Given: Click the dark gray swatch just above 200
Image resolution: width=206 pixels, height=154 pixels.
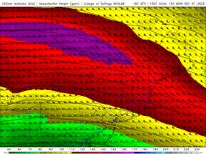Looking at the screenshot, I should (168, 153).
